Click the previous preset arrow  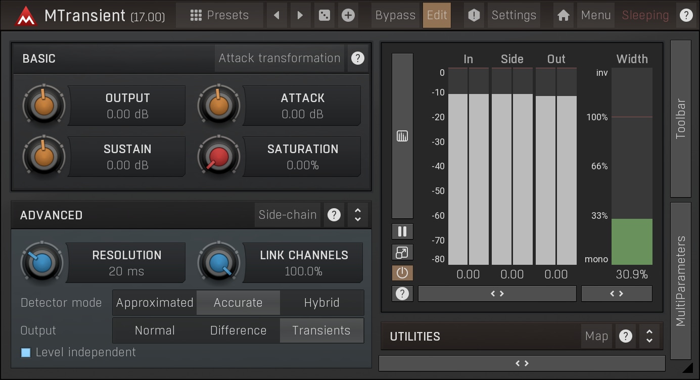pyautogui.click(x=276, y=15)
